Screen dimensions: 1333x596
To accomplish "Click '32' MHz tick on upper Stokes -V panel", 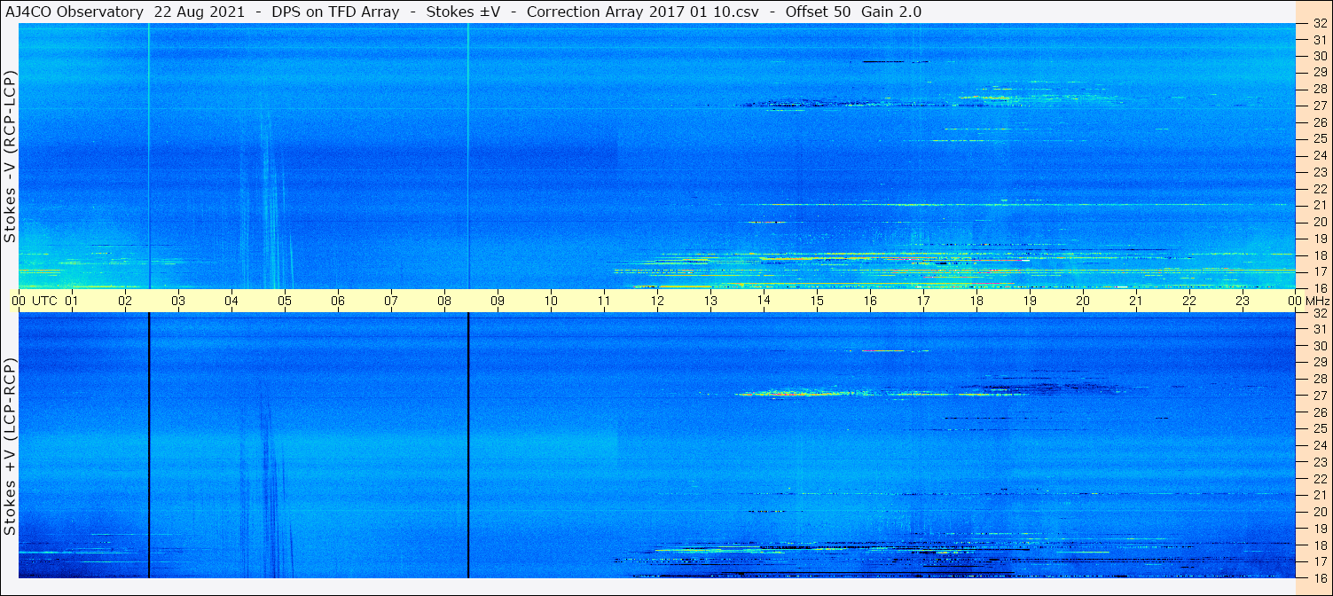I will pos(1319,24).
